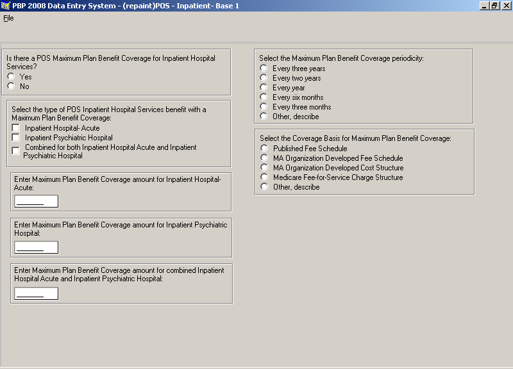Choose MA Organization Developed Fee Schedule
The image size is (513, 369).
point(264,158)
